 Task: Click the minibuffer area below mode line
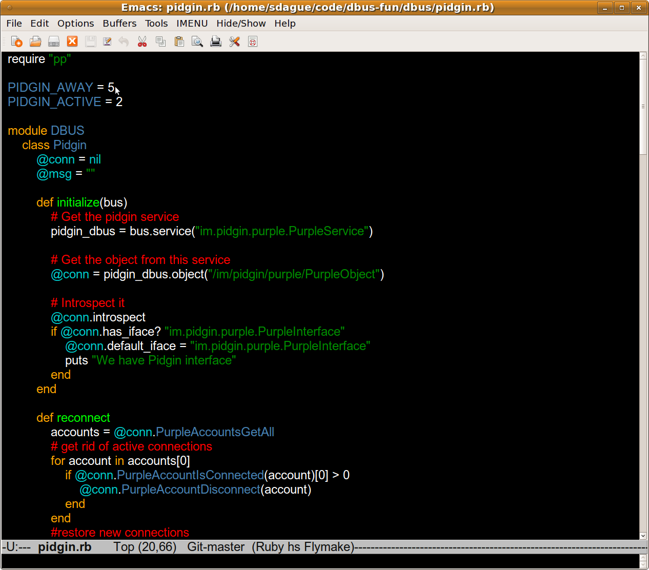coord(320,561)
